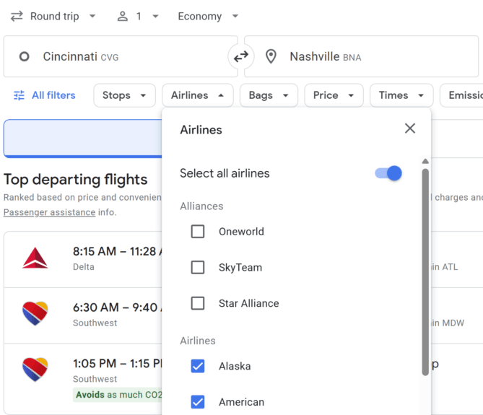
Task: Check the Oneworld alliance checkbox
Action: click(x=198, y=232)
